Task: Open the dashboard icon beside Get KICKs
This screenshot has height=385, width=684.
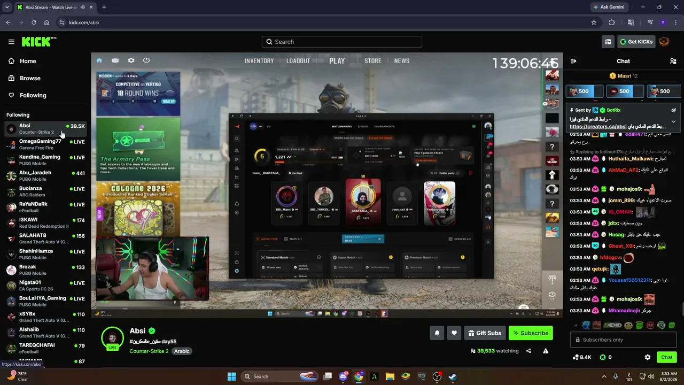Action: (x=608, y=42)
